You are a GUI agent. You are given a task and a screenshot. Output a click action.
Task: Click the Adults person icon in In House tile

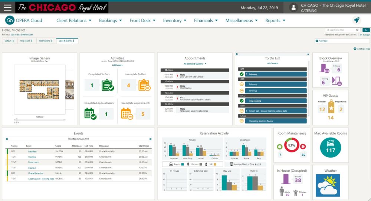[x=282, y=191]
